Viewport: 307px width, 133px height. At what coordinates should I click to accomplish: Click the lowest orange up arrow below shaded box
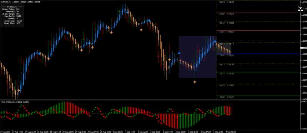coord(195,82)
